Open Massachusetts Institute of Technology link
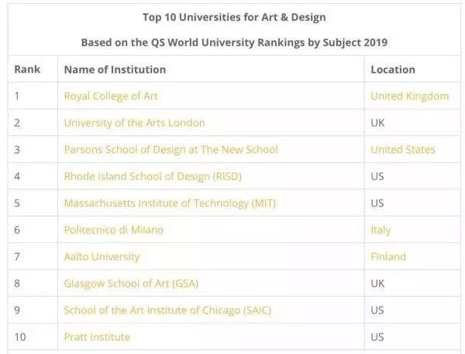Viewport: 465px width, 354px height. pos(170,203)
